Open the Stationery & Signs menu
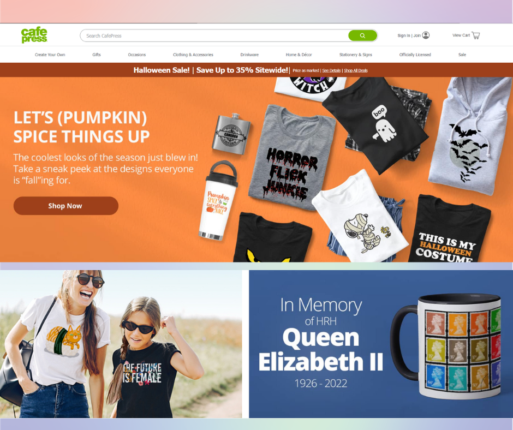Screen dimensions: 513x430 356,55
